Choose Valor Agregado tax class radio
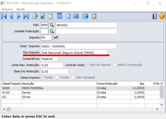 coord(73,77)
